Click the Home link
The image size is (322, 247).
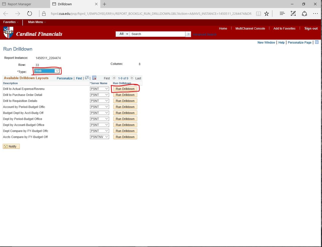223,29
